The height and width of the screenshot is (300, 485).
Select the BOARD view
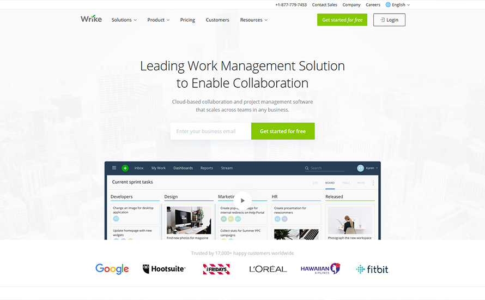330,183
